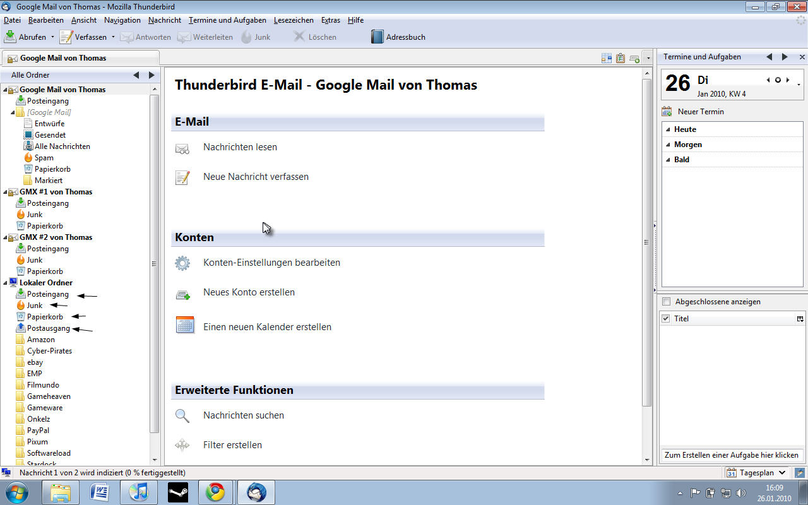Screen dimensions: 808x505
Task: Click the Nachrichten suchen magnifier icon
Action: click(182, 416)
